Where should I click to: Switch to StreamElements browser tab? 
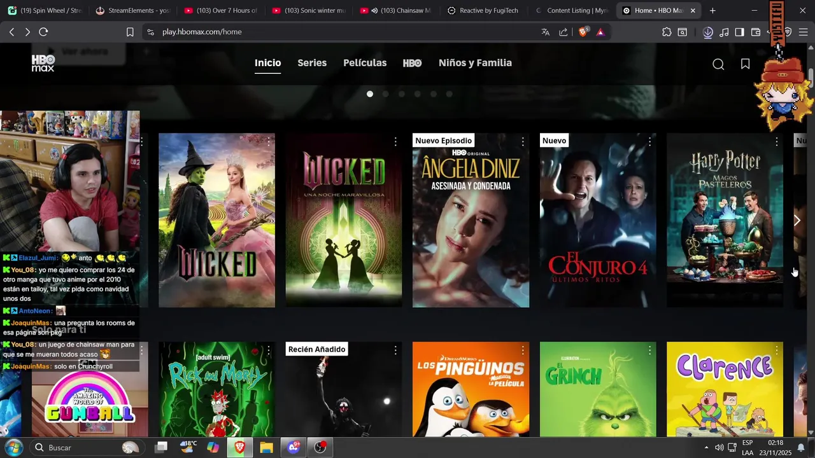click(133, 11)
